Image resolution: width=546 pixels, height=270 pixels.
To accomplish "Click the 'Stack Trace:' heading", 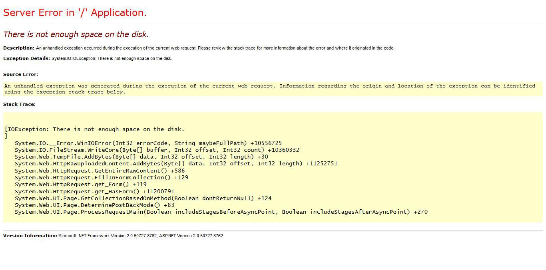I will pos(19,104).
